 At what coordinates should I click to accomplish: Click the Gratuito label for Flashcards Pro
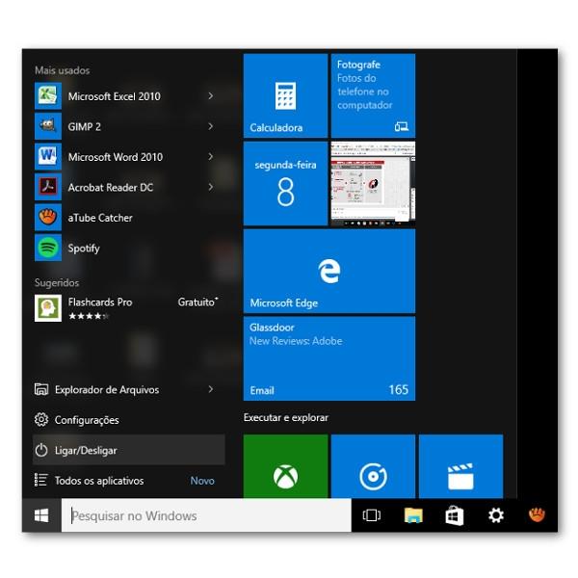click(197, 302)
